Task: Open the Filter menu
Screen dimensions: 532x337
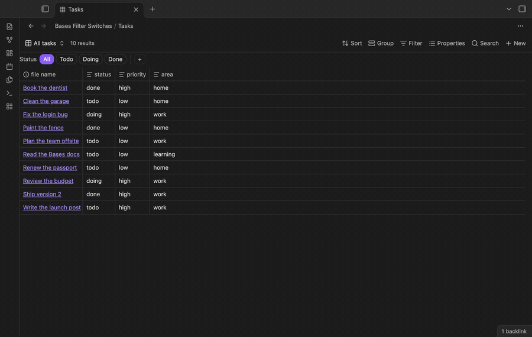Action: click(411, 43)
